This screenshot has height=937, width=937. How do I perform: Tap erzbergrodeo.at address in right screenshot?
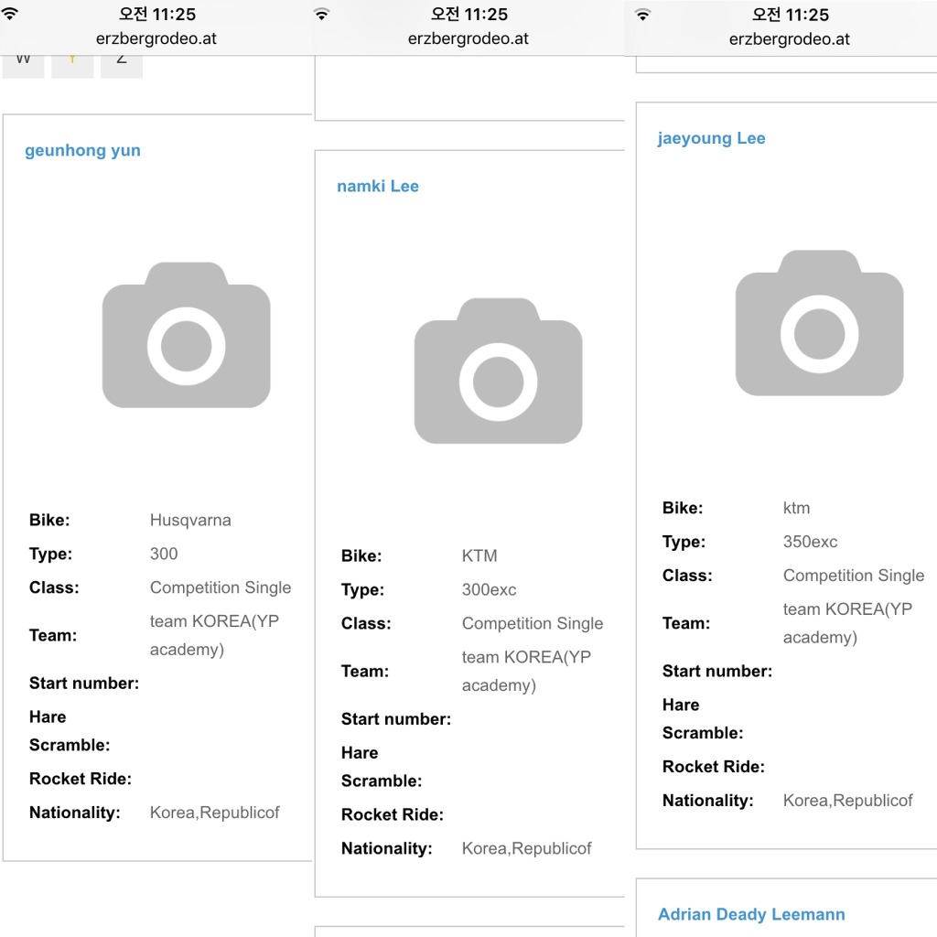pyautogui.click(x=789, y=39)
